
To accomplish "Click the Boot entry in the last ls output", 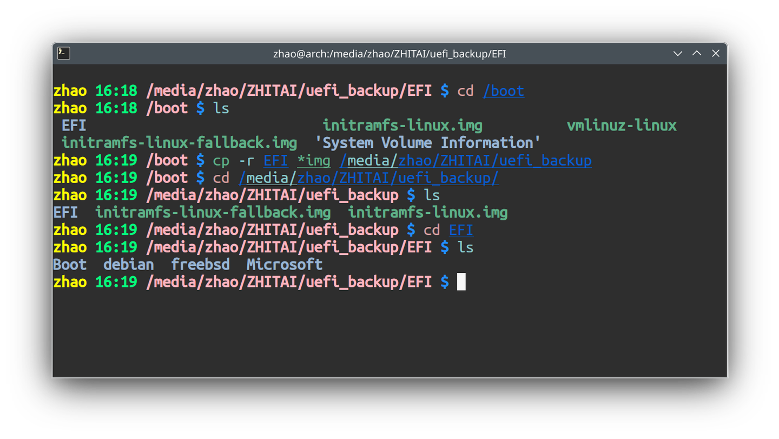I will [69, 264].
